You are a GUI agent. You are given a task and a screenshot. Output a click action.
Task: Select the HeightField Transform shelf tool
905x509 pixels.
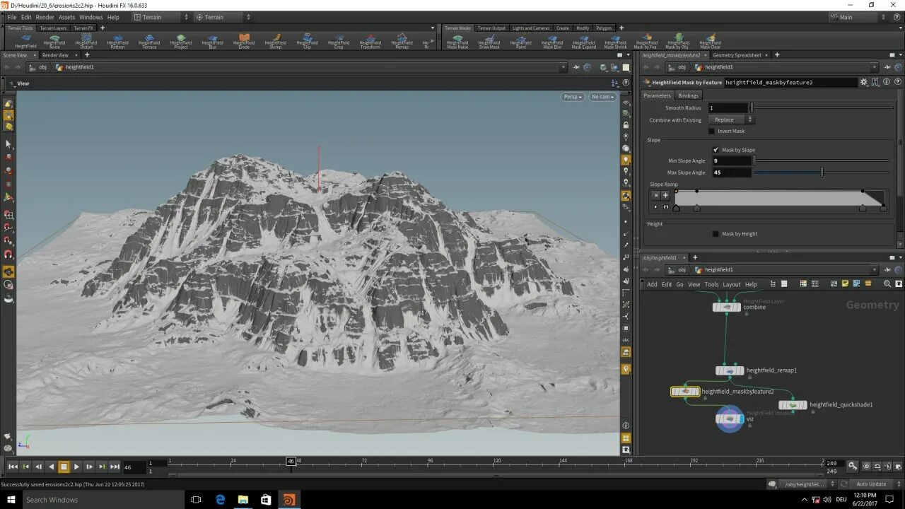point(370,42)
